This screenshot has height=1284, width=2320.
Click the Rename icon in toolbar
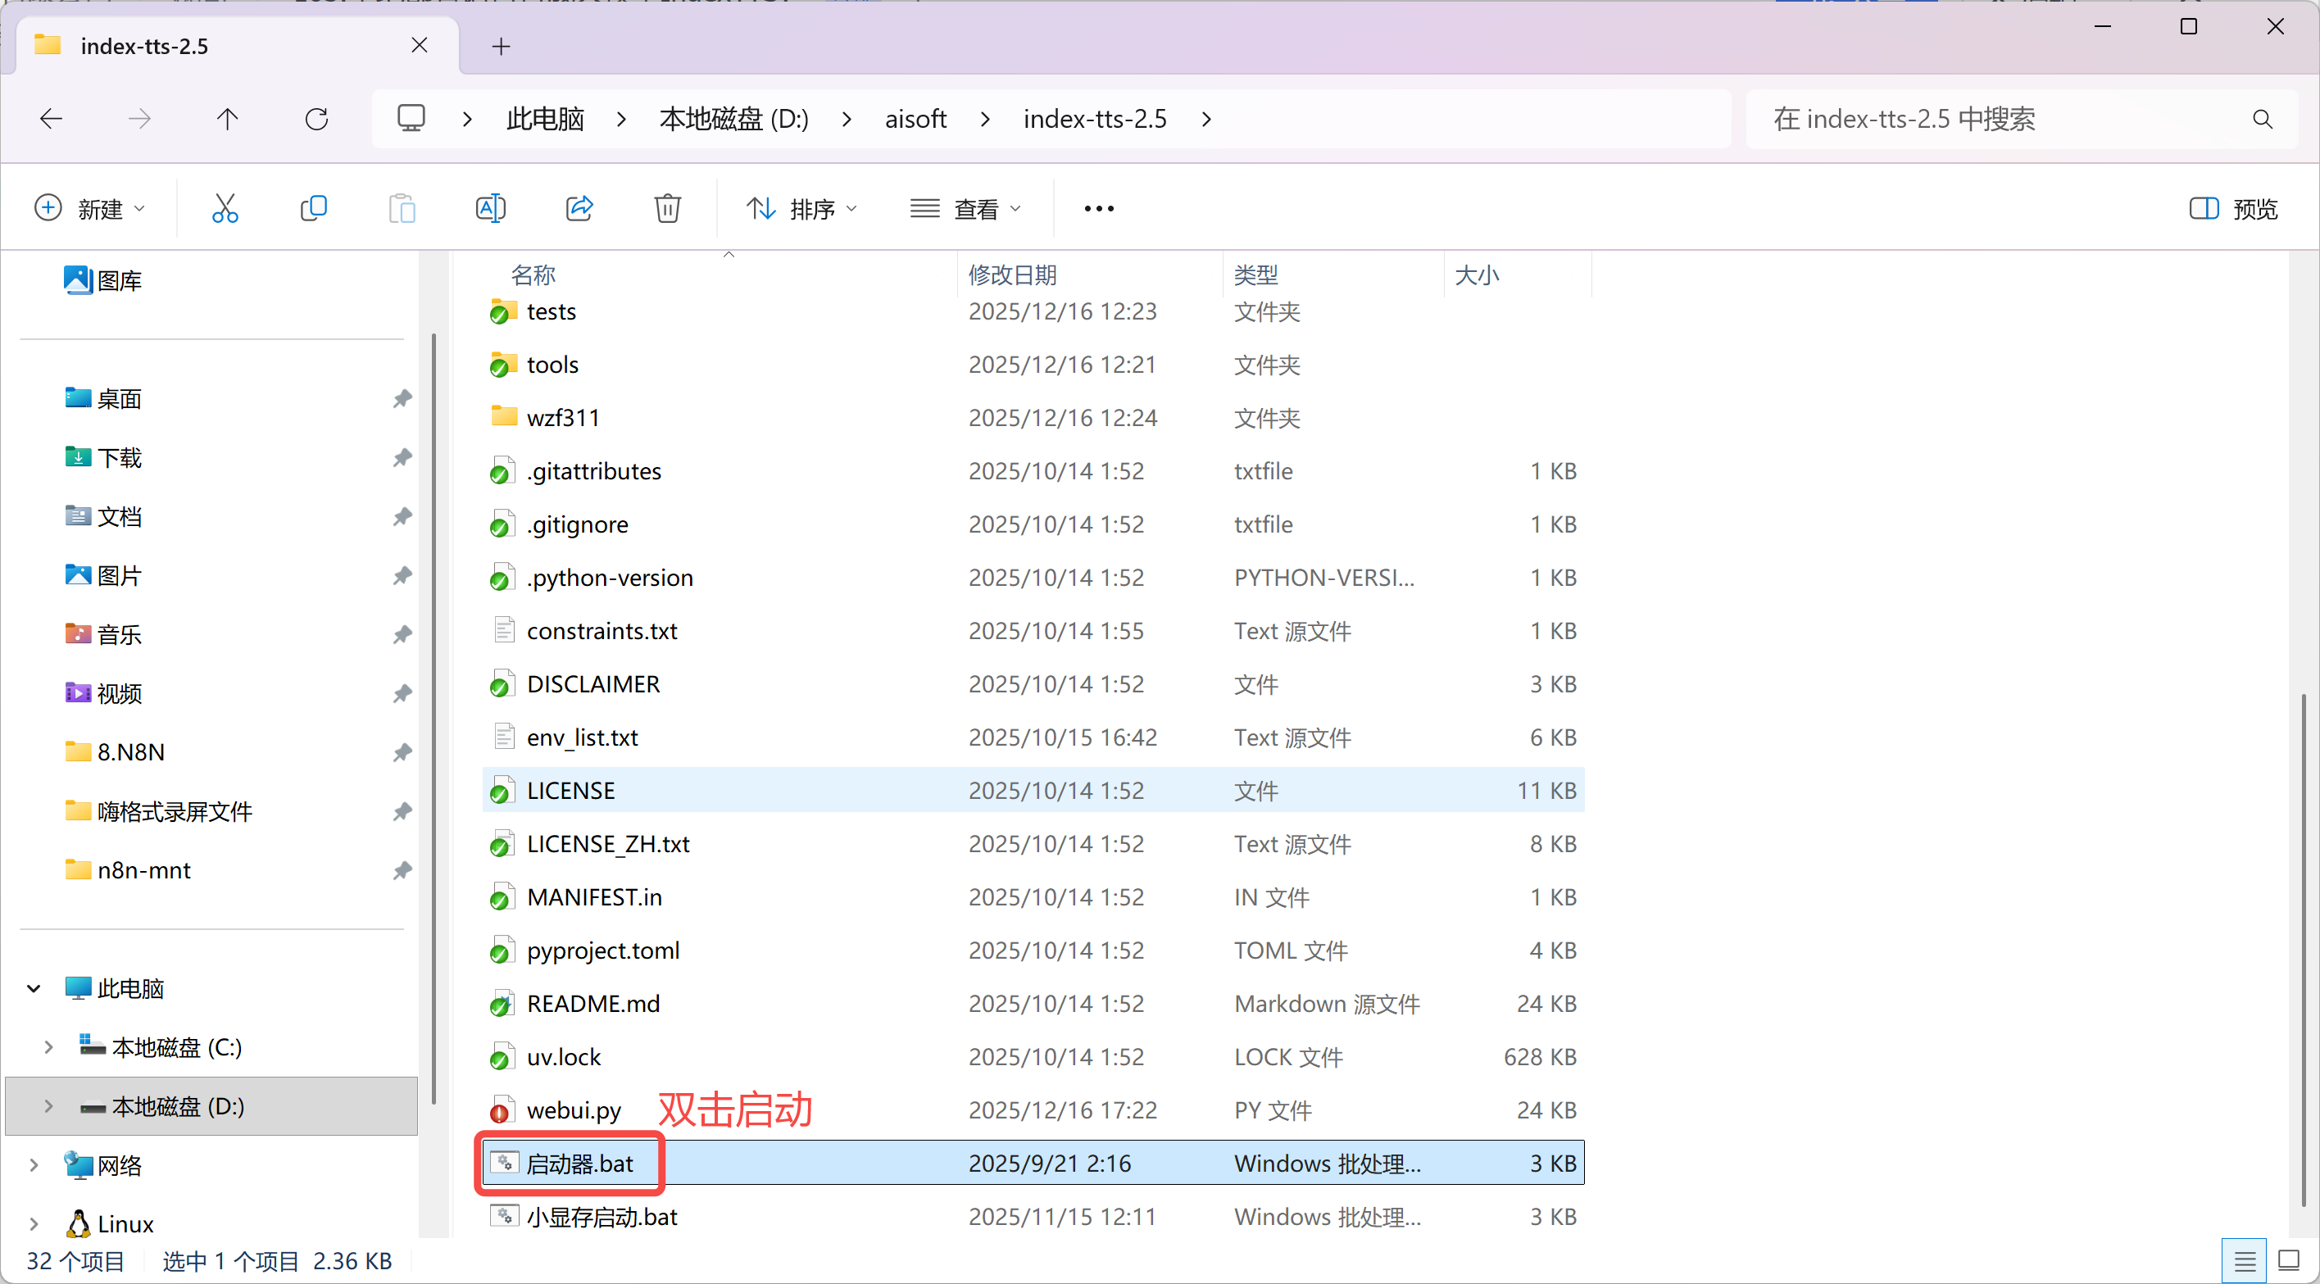tap(490, 209)
